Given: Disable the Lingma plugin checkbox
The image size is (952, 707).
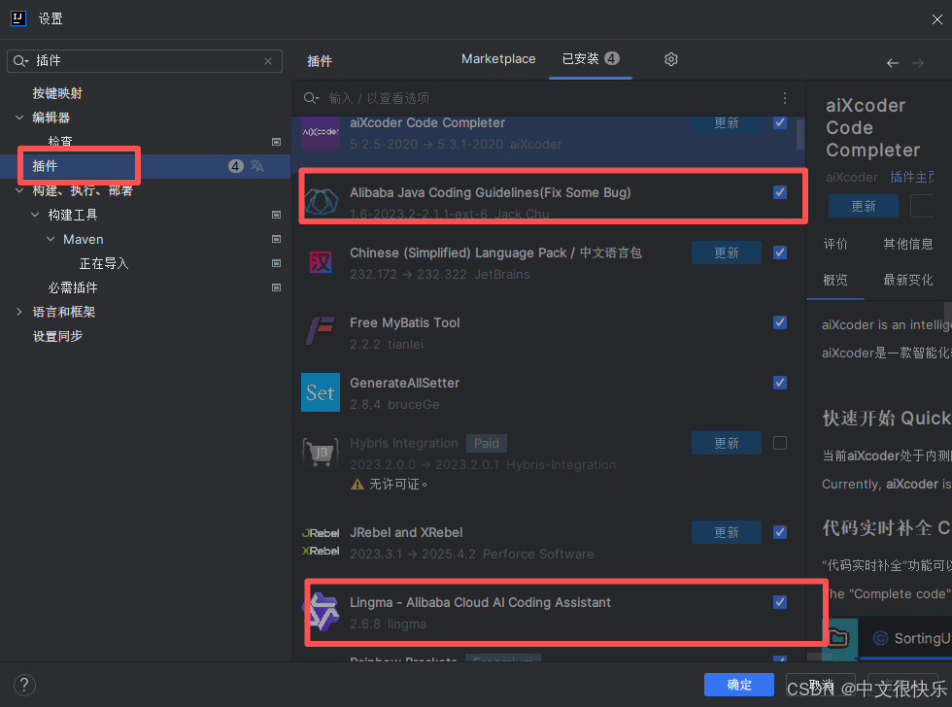Looking at the screenshot, I should 780,602.
